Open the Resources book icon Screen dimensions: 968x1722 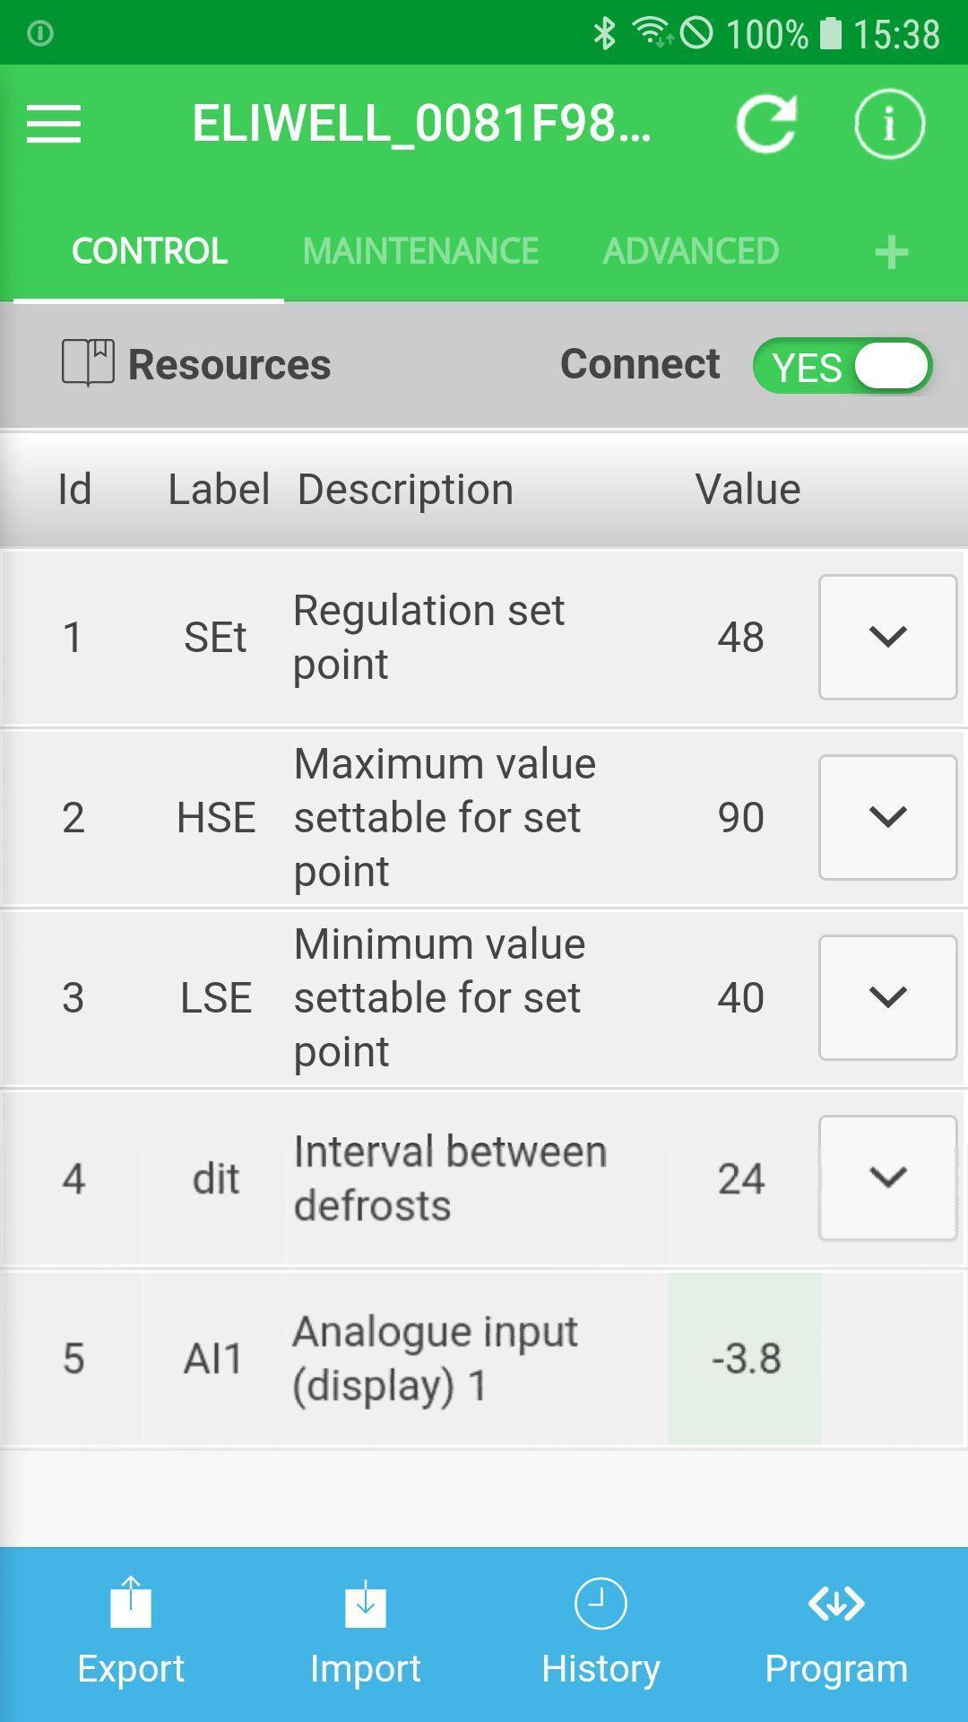87,362
